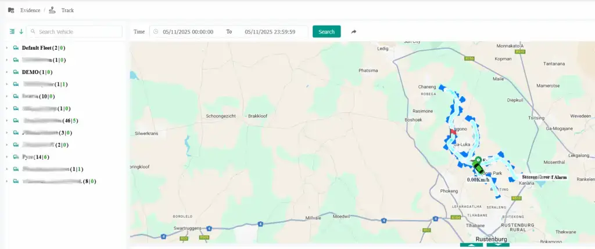Screen dimensions: 595x249
Task: Click the Ga-Mogajane label on map
Action: tap(559, 129)
